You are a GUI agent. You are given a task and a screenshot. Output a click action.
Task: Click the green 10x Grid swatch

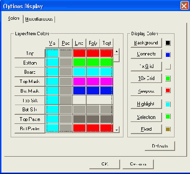coord(168,79)
